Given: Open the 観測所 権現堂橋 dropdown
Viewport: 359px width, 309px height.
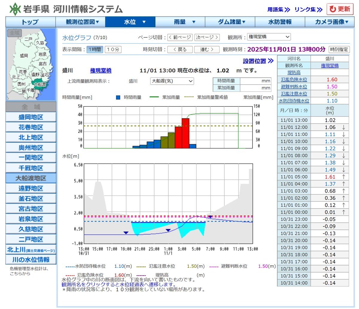Looking at the screenshot, I should point(269,37).
